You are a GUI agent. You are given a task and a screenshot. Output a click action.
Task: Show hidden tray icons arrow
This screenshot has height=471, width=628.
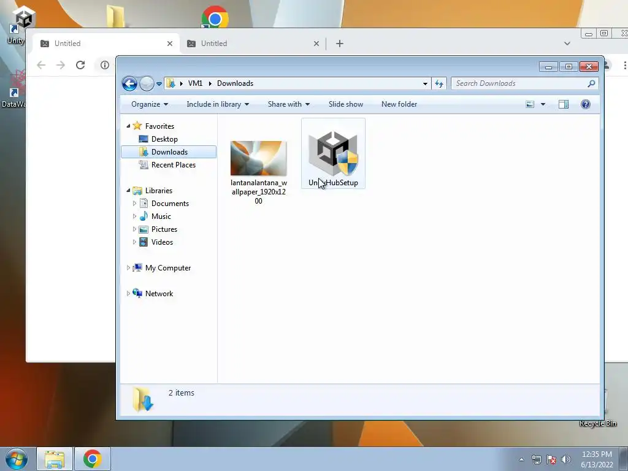pos(521,459)
